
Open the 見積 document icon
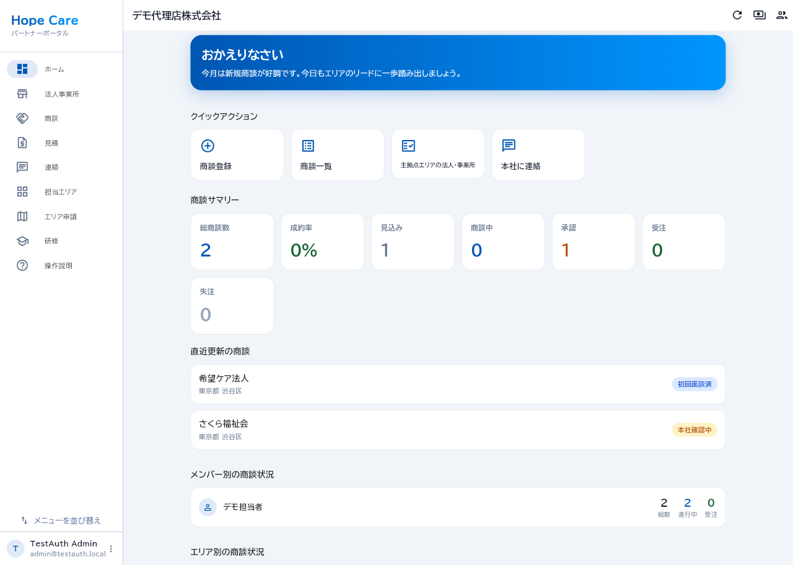[x=22, y=143]
